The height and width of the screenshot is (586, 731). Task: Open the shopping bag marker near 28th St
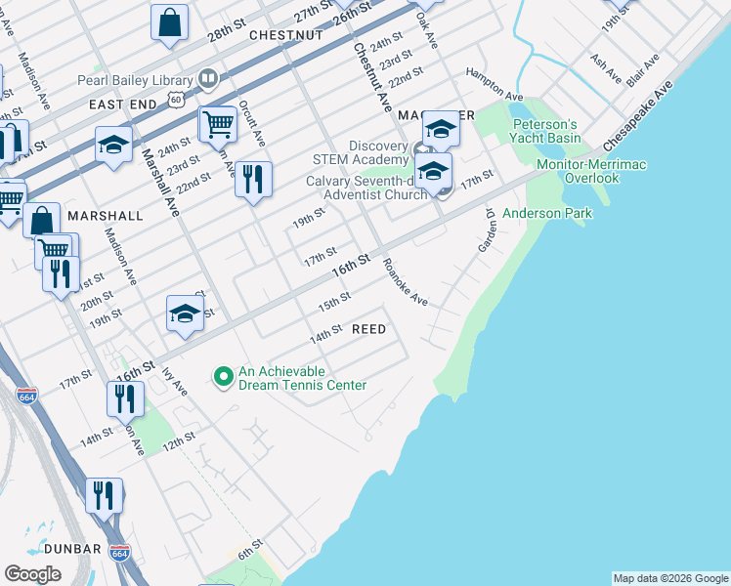click(x=169, y=23)
